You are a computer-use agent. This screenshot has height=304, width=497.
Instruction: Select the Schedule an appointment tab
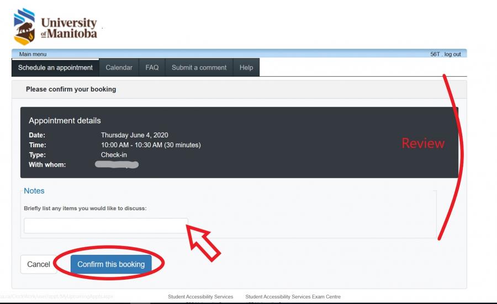pyautogui.click(x=55, y=67)
